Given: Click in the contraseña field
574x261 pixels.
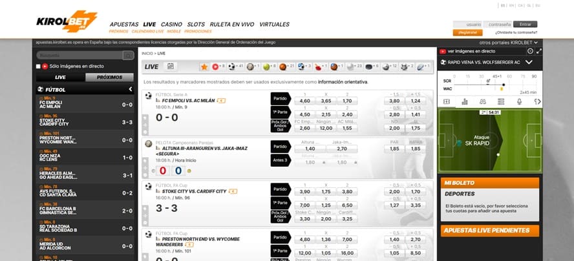Looking at the screenshot, I should pyautogui.click(x=497, y=24).
